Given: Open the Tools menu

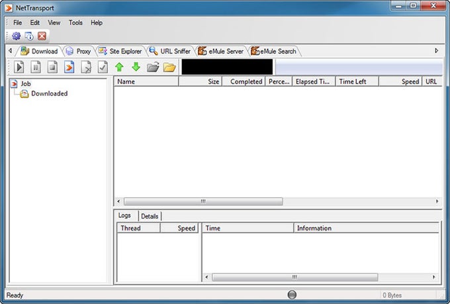Looking at the screenshot, I should click(75, 23).
